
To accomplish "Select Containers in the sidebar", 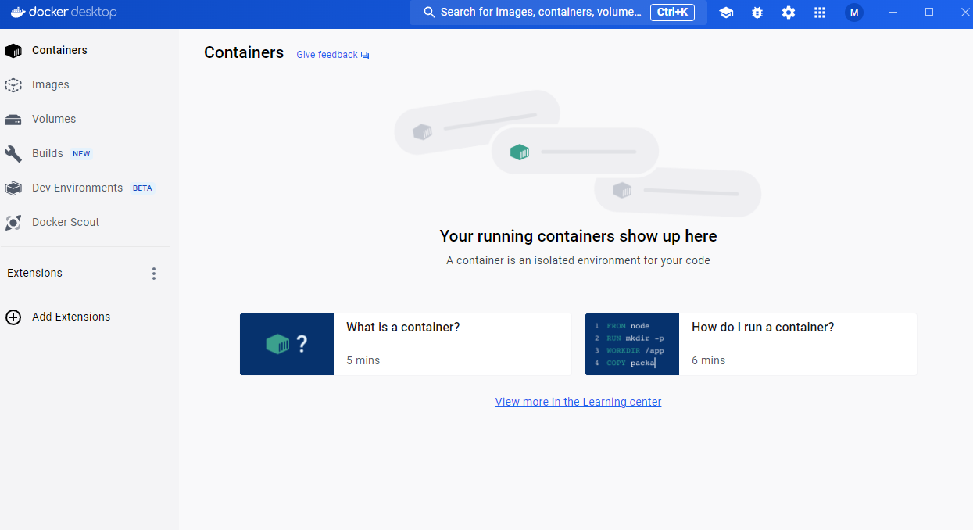I will pyautogui.click(x=84, y=51).
